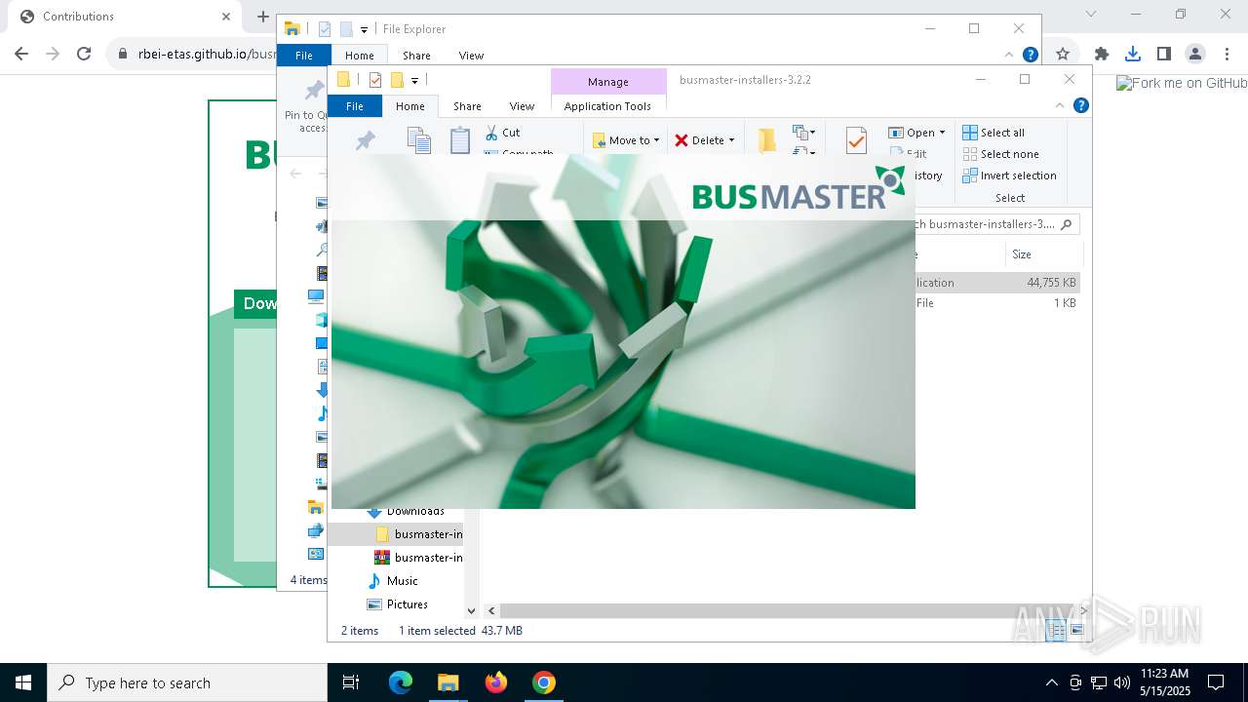
Task: Click Chrome bookmark star icon
Action: click(1063, 54)
